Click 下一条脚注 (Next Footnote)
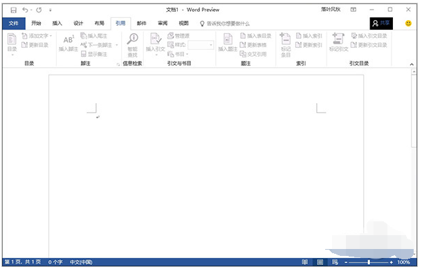 [x=96, y=45]
